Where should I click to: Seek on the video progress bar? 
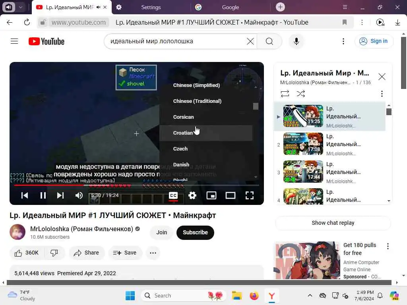click(137, 185)
